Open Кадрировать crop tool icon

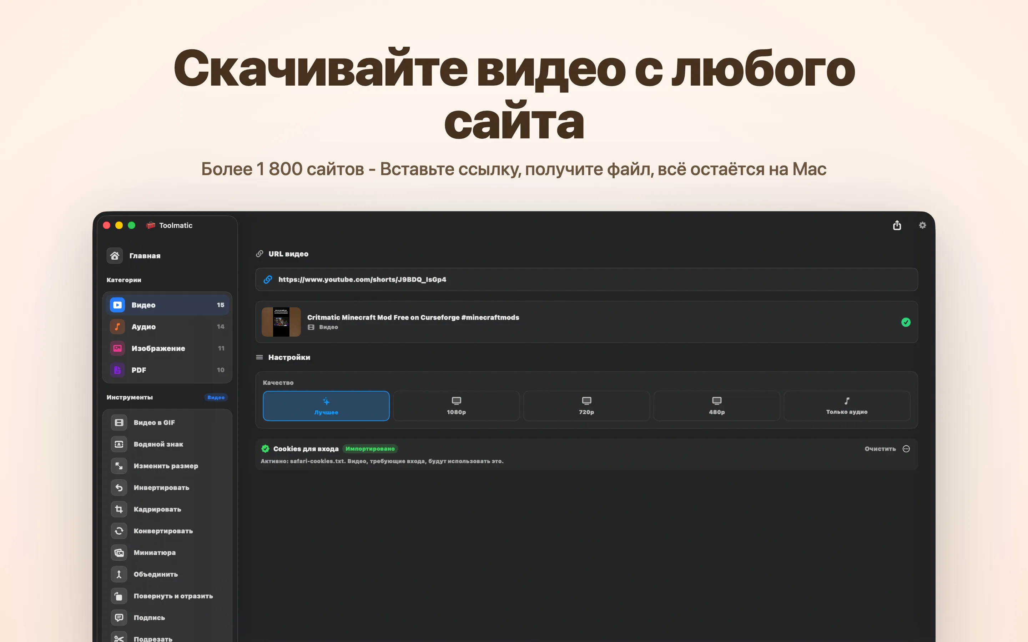point(119,509)
